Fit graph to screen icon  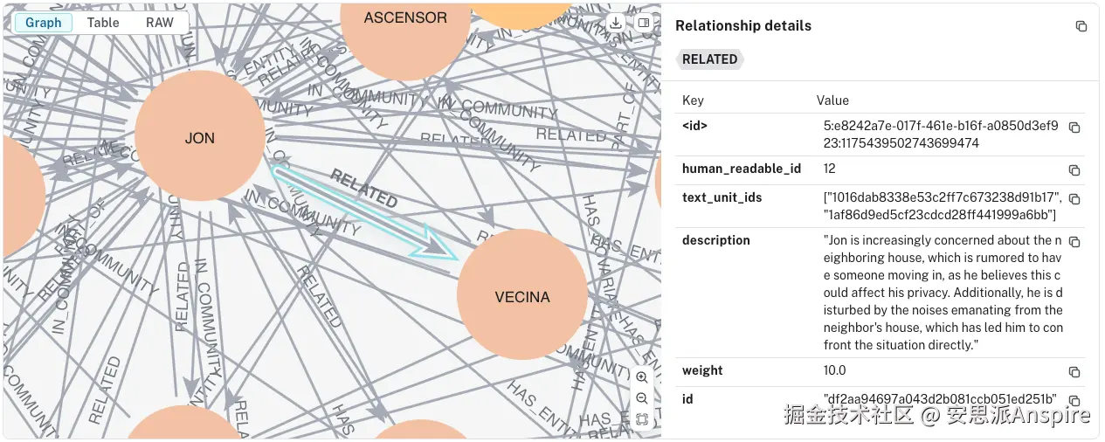click(x=642, y=419)
